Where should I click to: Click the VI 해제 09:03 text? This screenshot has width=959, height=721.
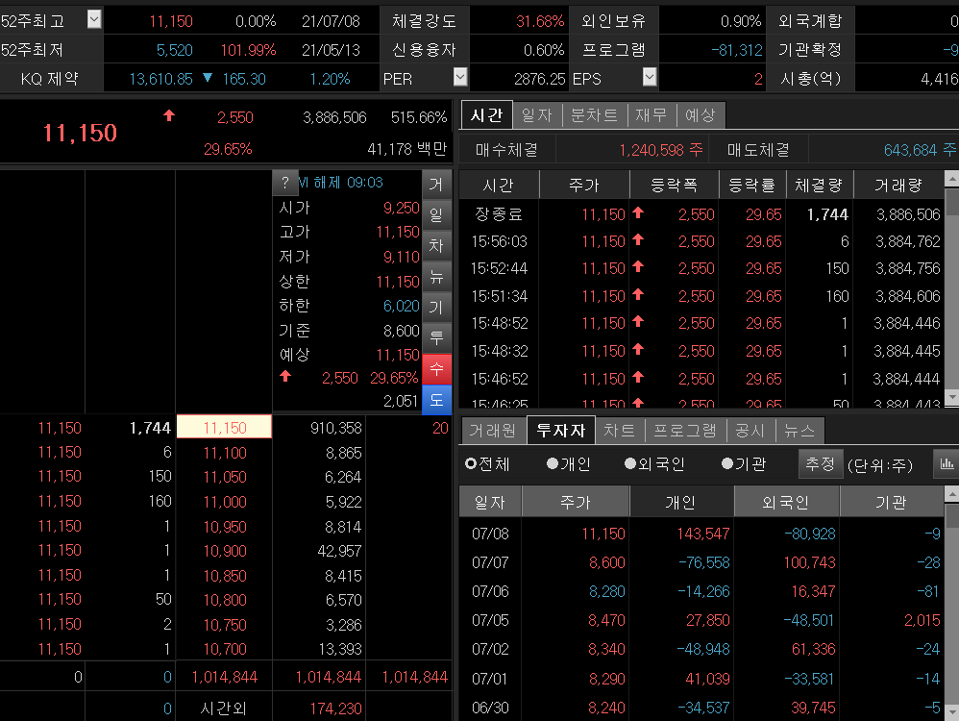[341, 183]
